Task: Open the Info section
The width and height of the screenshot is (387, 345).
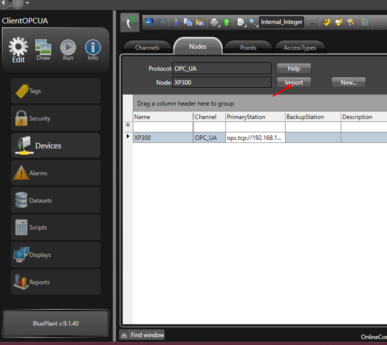Action: pyautogui.click(x=93, y=50)
